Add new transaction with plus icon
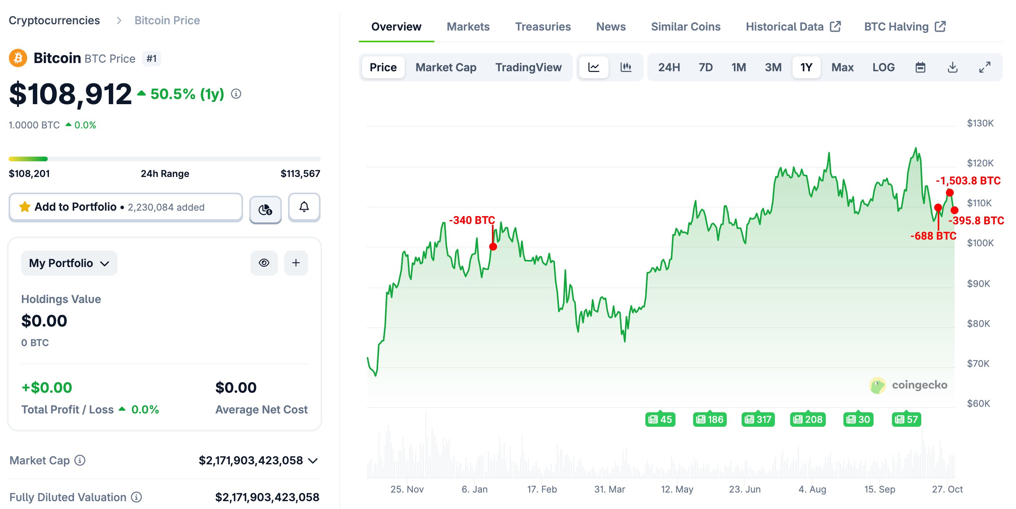The image size is (1016, 509). [296, 263]
